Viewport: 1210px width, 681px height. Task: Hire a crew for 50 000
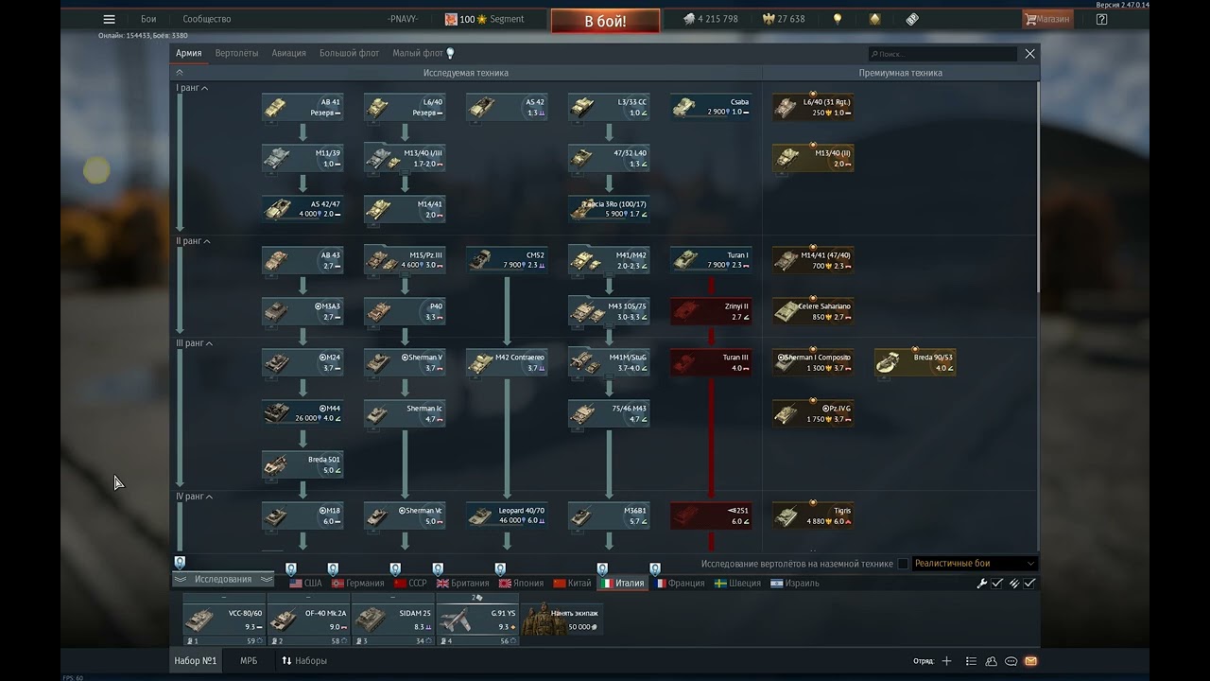click(x=562, y=620)
